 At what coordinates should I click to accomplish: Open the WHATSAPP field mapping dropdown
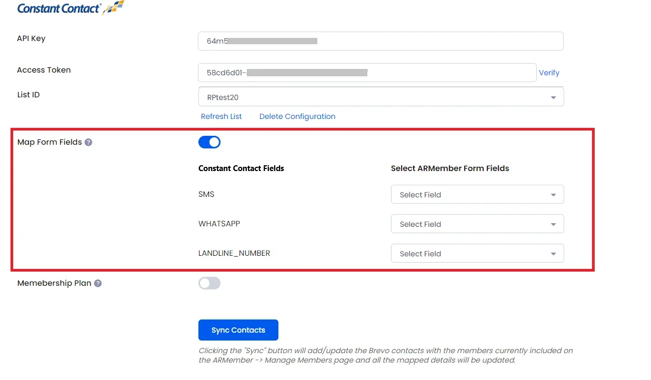[x=477, y=224]
